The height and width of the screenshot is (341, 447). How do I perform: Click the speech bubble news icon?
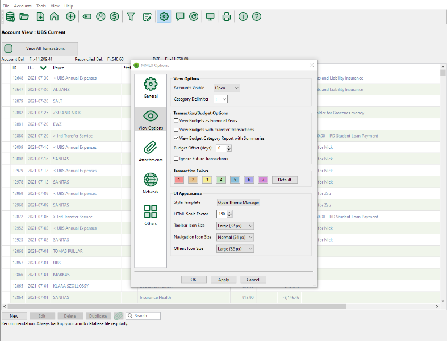[180, 16]
